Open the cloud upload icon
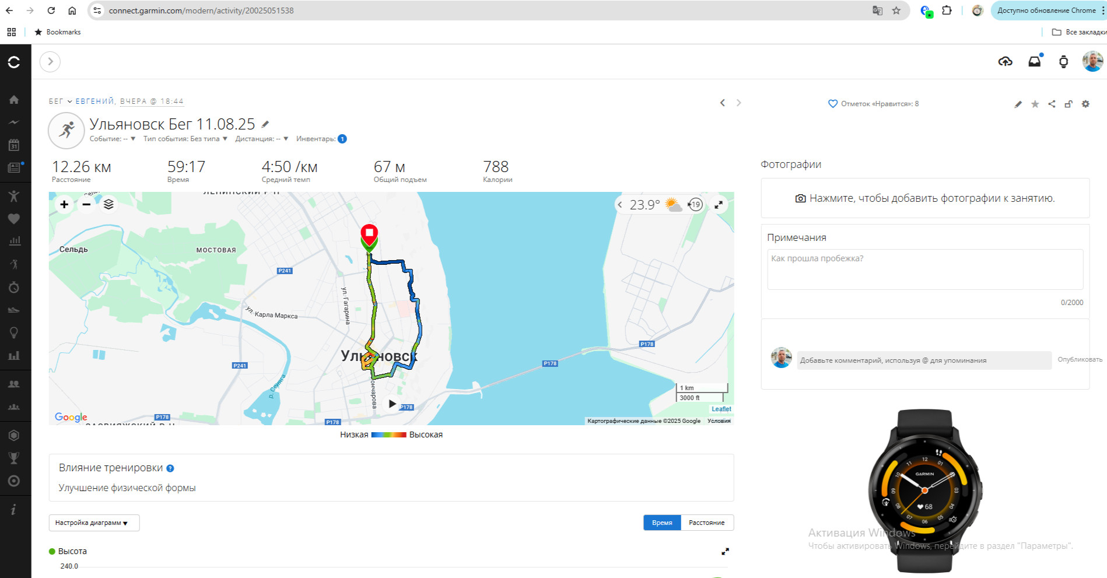Viewport: 1107px width, 578px height. (1005, 61)
